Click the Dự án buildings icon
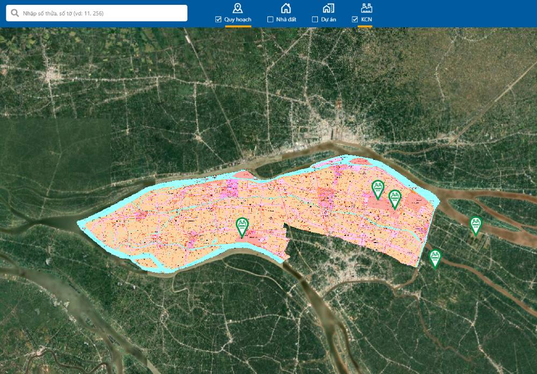Image resolution: width=537 pixels, height=374 pixels. tap(328, 8)
